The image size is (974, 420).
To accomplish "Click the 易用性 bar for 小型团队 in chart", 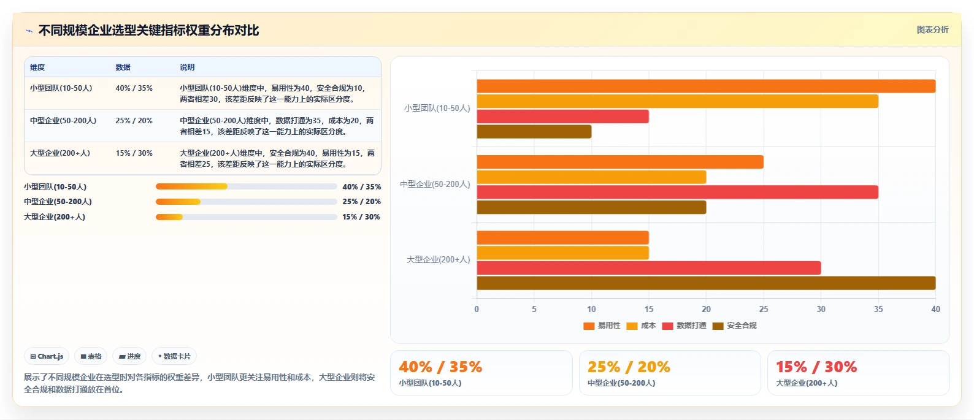I will (706, 86).
